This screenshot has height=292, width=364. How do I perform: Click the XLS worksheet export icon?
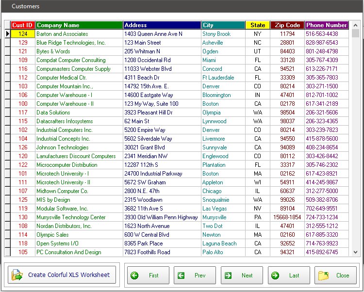(x=17, y=275)
